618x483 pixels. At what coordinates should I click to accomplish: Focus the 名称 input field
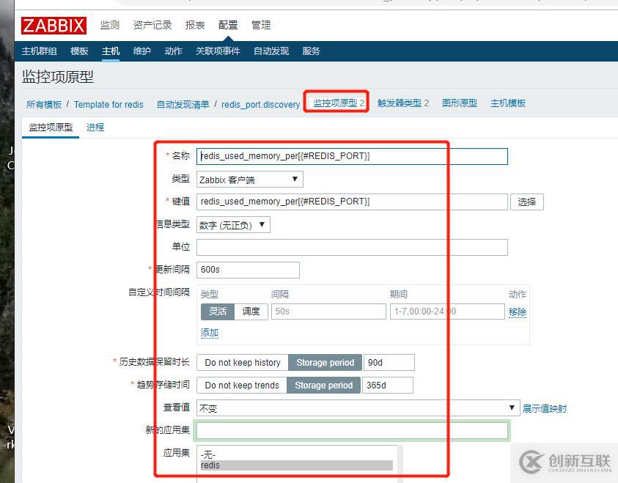[x=352, y=156]
